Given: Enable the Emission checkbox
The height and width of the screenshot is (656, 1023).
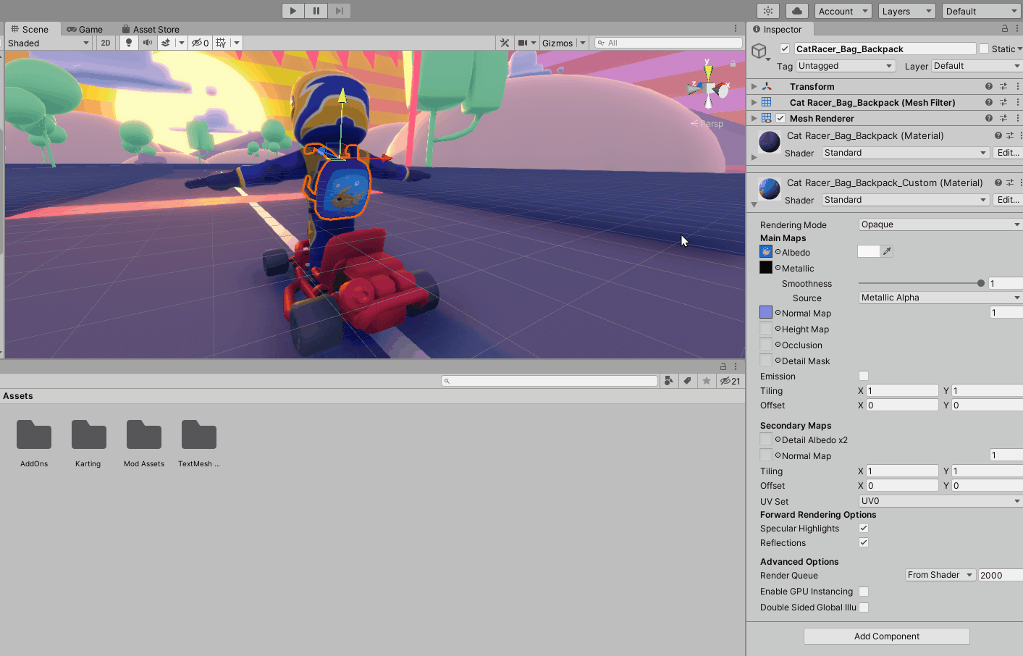Looking at the screenshot, I should pos(863,376).
